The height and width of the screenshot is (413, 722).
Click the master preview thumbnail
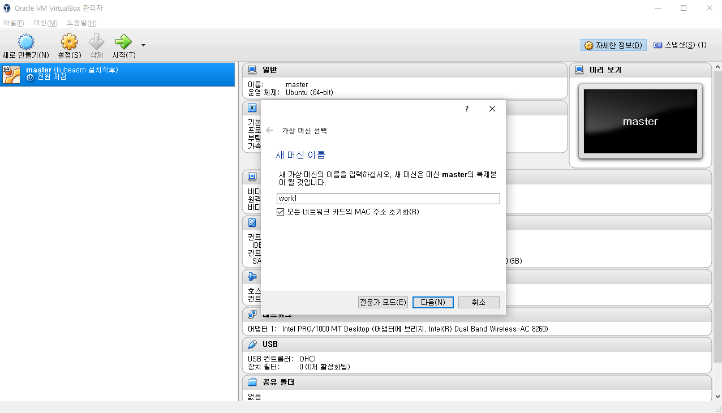click(640, 122)
